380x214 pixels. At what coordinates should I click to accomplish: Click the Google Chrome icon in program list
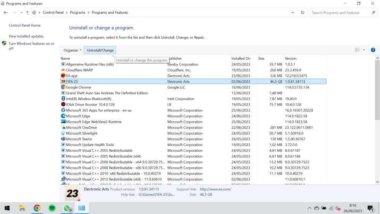(63, 87)
